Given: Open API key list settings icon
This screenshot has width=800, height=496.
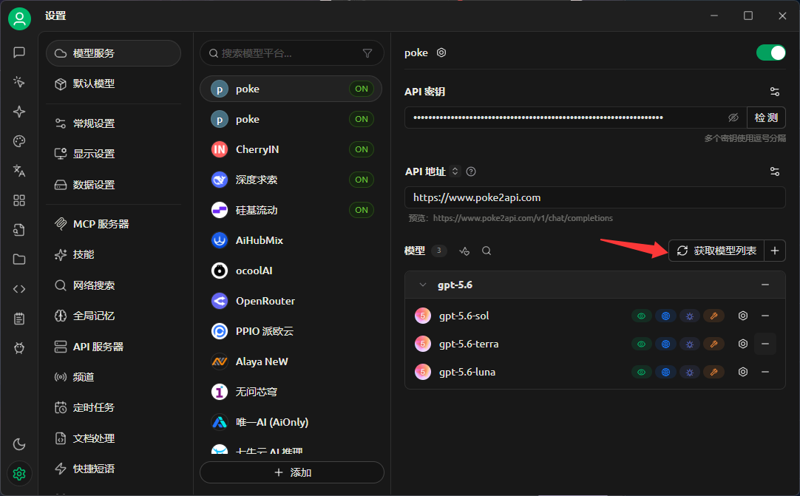Looking at the screenshot, I should point(774,92).
